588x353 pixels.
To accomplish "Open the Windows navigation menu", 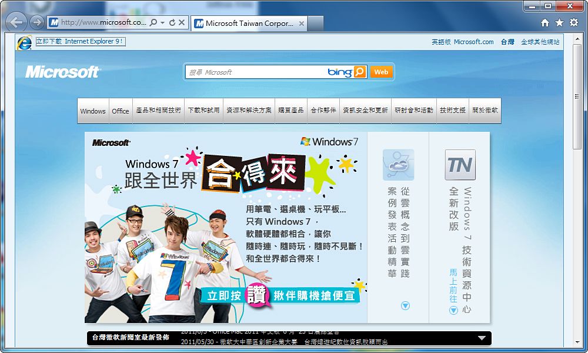I will tap(93, 111).
